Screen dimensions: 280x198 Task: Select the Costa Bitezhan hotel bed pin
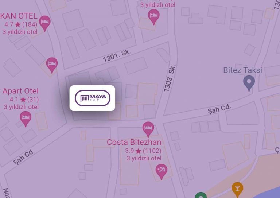click(148, 129)
